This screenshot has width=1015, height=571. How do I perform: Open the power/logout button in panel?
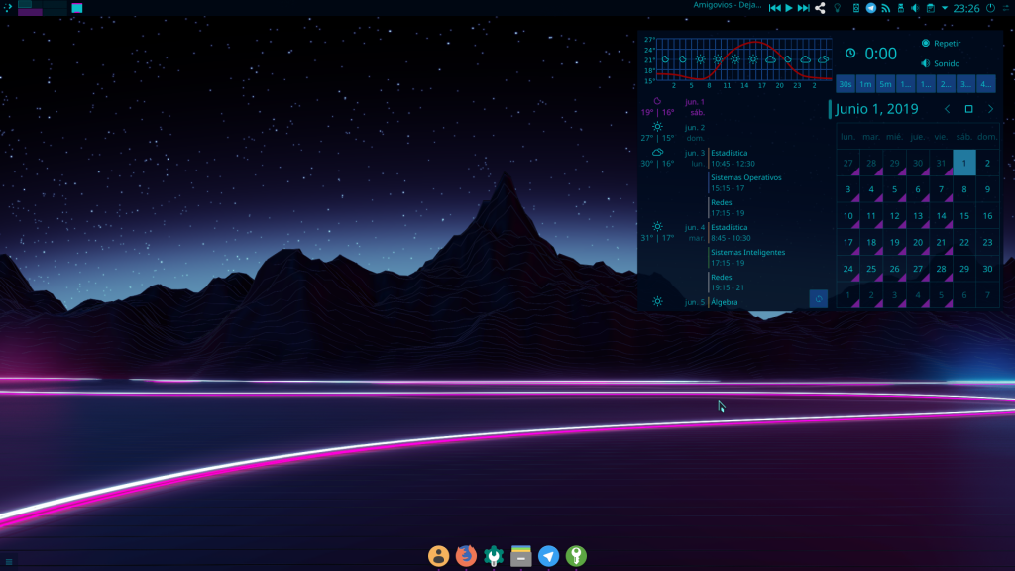pyautogui.click(x=990, y=8)
